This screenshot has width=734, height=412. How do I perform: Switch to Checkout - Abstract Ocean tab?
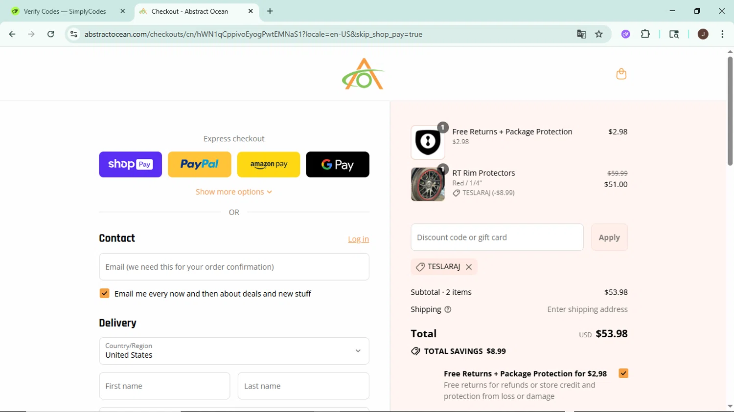pyautogui.click(x=190, y=11)
